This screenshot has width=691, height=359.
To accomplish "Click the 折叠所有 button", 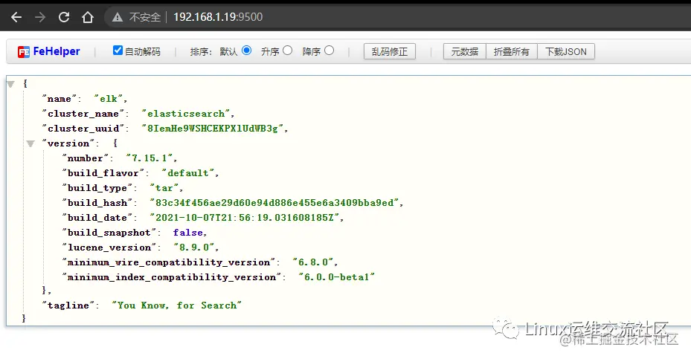I will pos(511,51).
